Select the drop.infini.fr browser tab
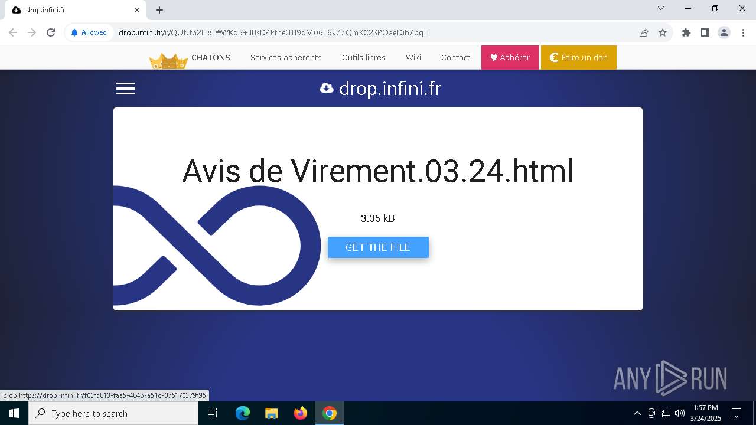This screenshot has width=756, height=425. (74, 10)
